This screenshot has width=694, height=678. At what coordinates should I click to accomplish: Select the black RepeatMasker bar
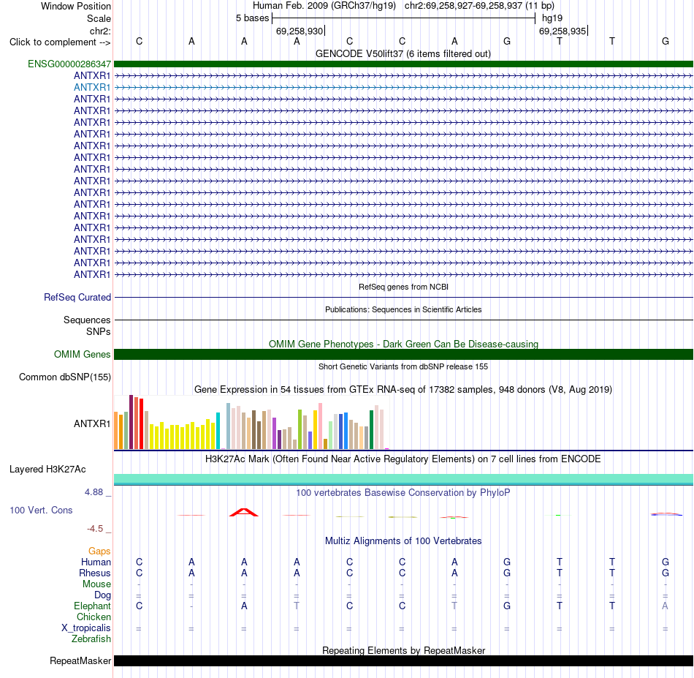pos(403,660)
